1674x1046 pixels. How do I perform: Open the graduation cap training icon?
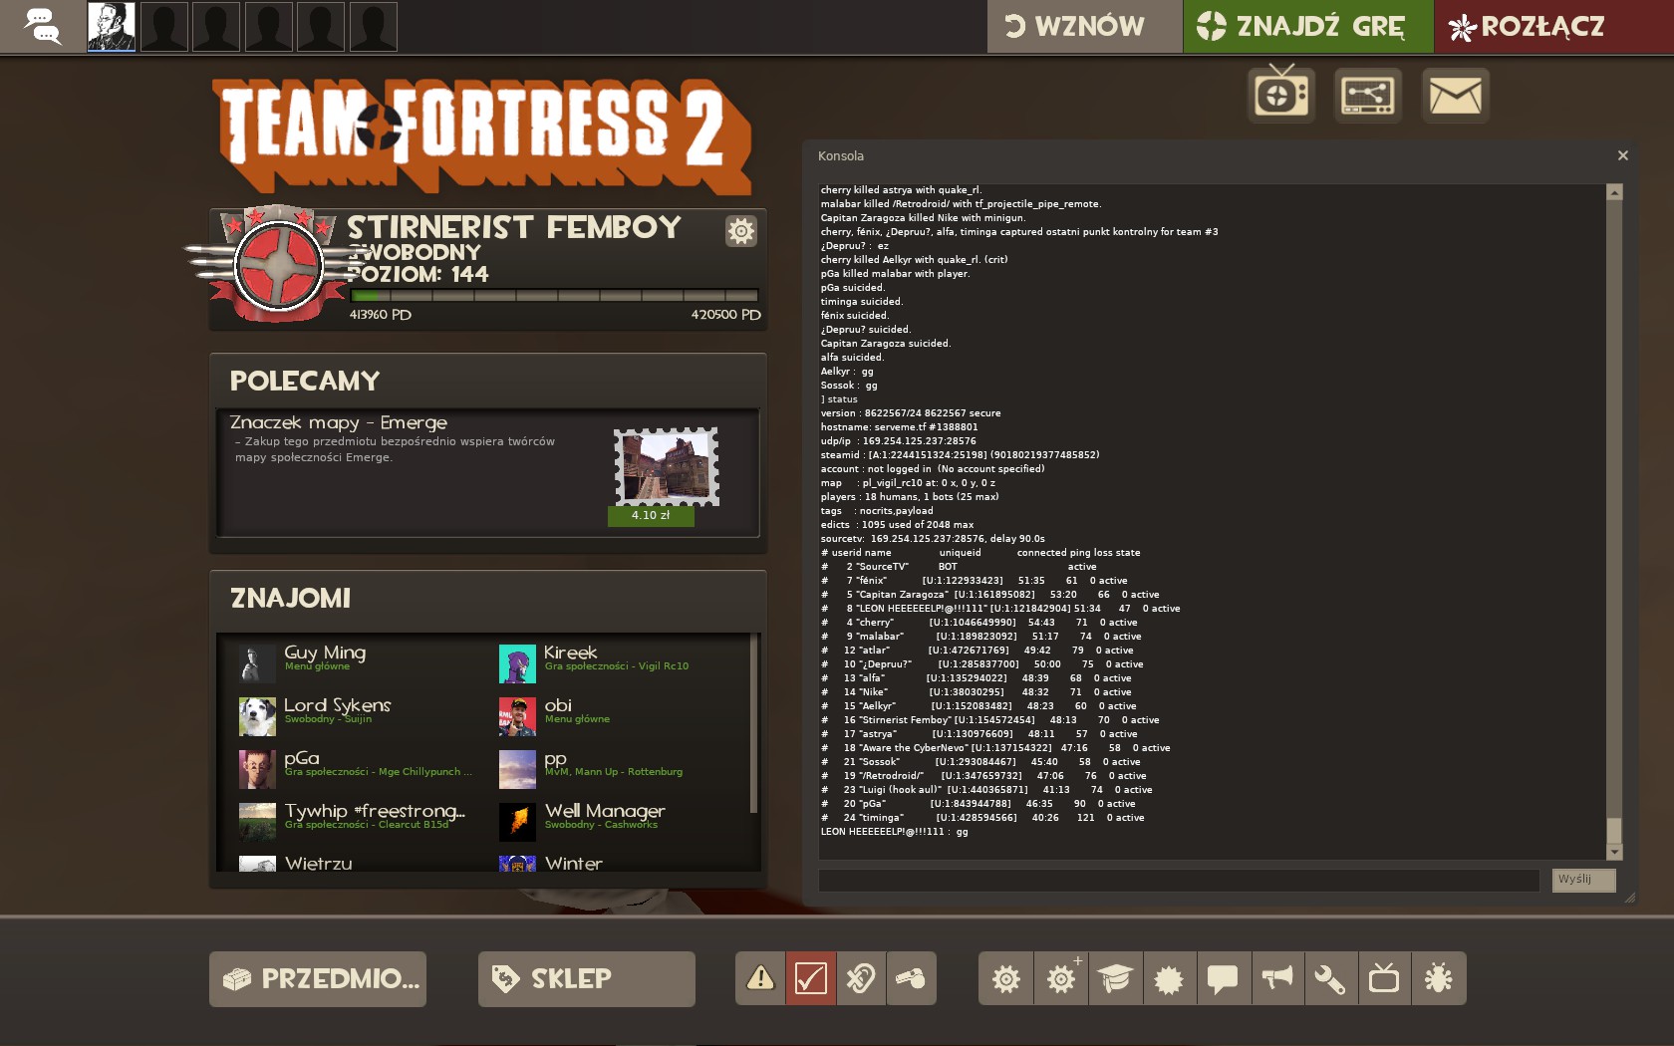(x=1115, y=979)
